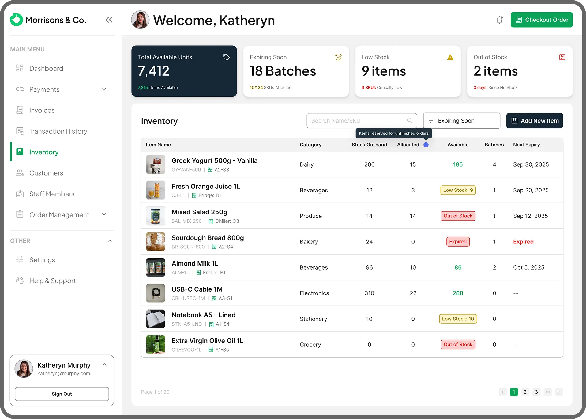
Task: Click the Sign Out button
Action: tap(61, 394)
